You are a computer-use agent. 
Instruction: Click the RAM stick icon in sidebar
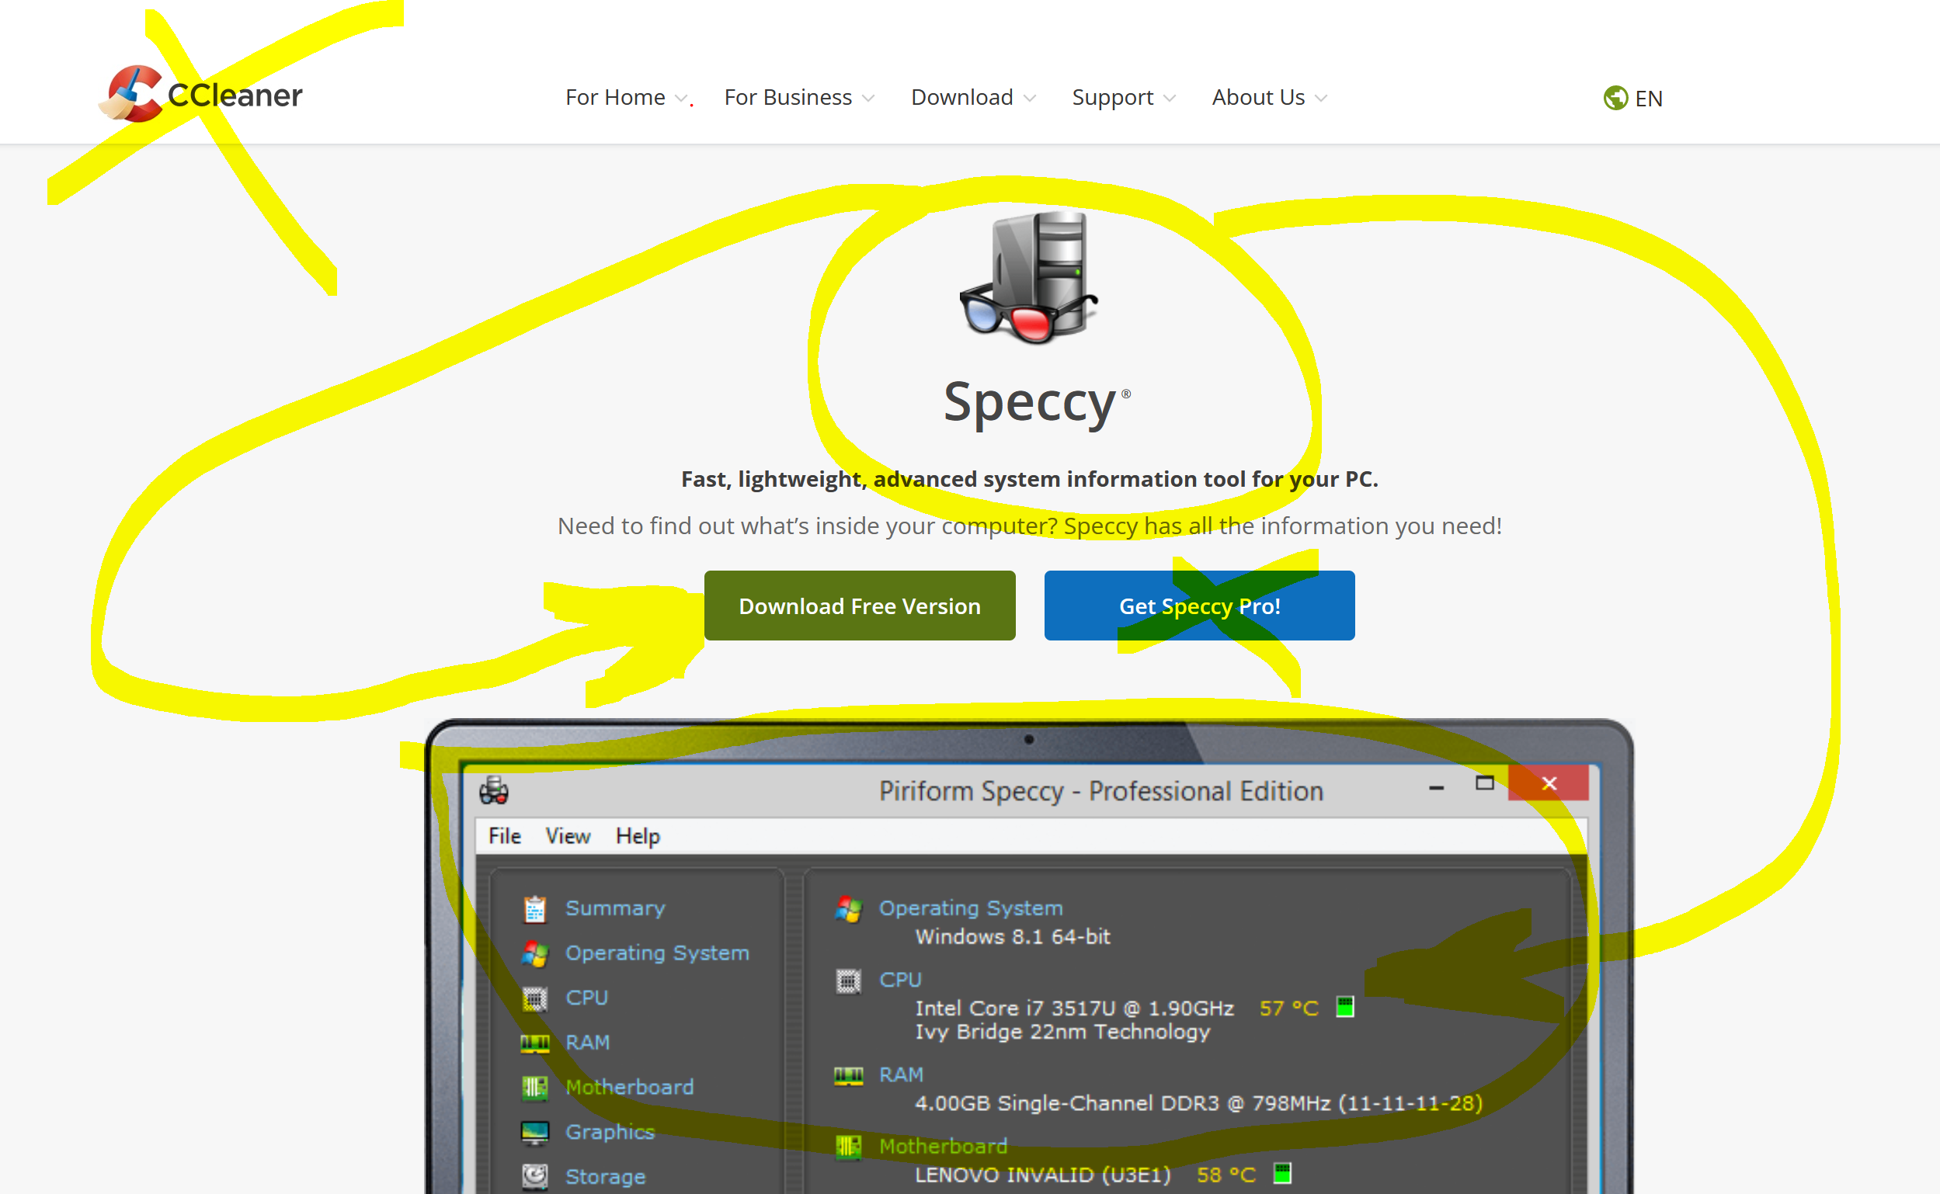pos(535,1043)
